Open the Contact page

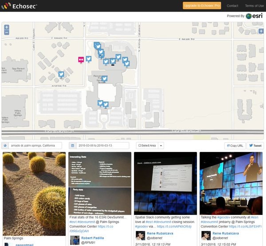pos(232,6)
